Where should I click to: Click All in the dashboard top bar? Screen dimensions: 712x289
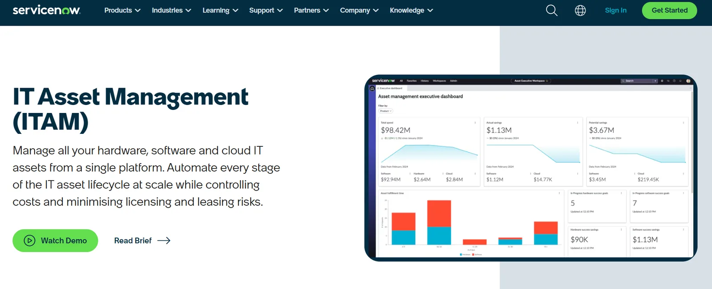(x=401, y=81)
